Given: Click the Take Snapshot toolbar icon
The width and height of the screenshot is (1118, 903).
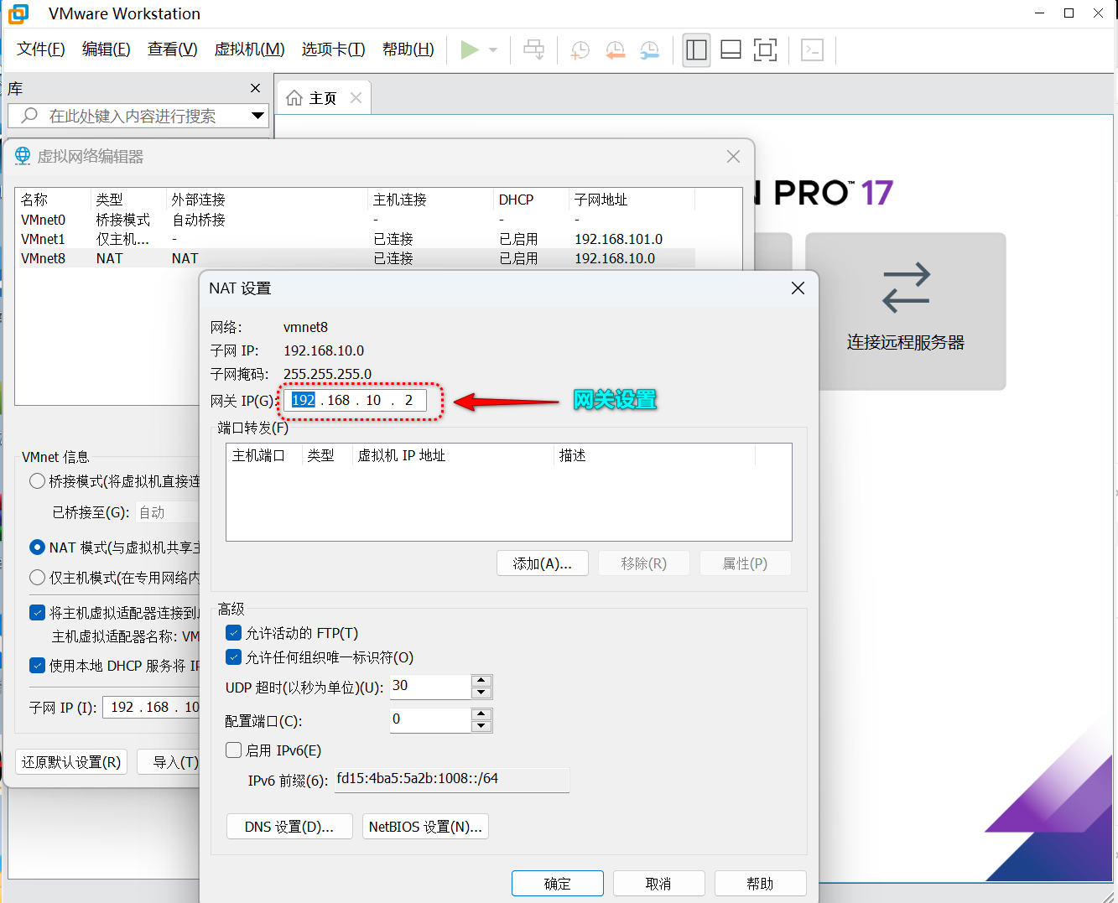Looking at the screenshot, I should pyautogui.click(x=580, y=50).
